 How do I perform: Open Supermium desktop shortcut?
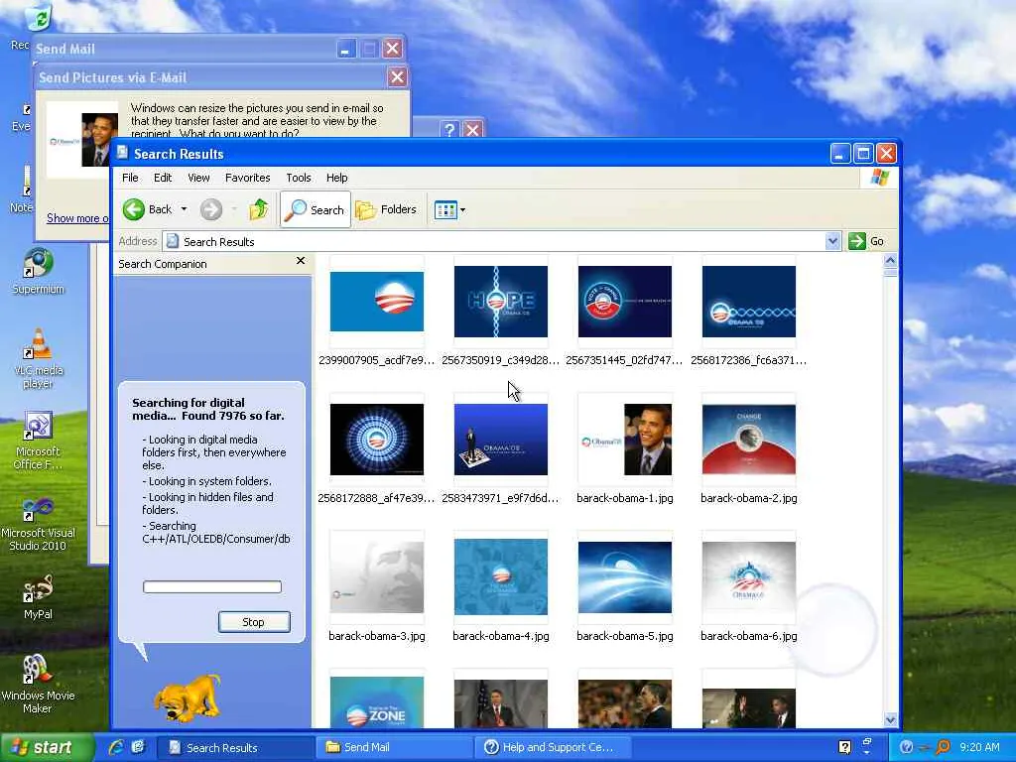[x=38, y=272]
